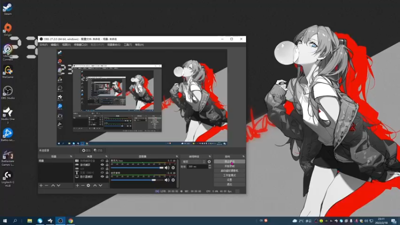Open Origin desktop shortcut

coord(7,29)
